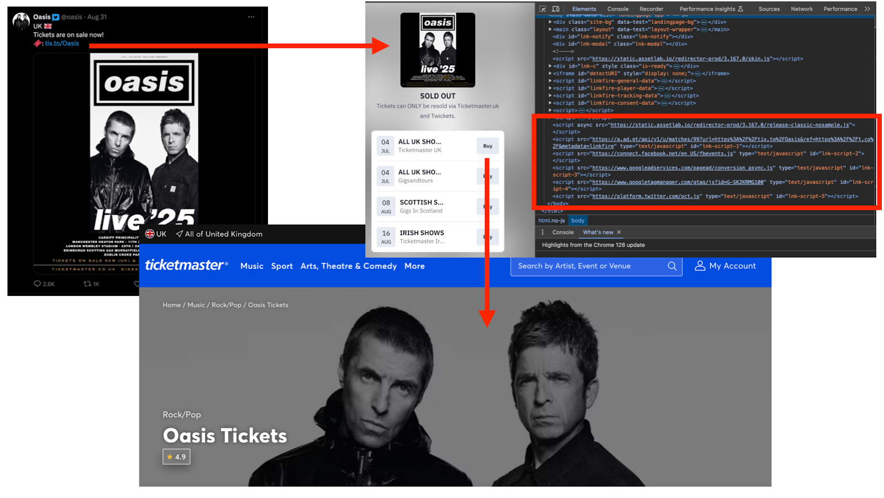Click the reply icon on Oasis tweet
884x498 pixels.
click(x=37, y=284)
